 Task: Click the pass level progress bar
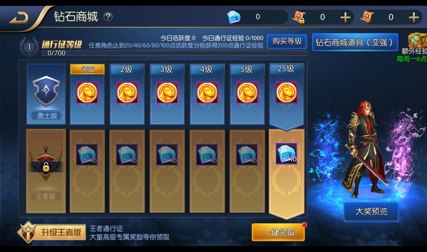(174, 53)
